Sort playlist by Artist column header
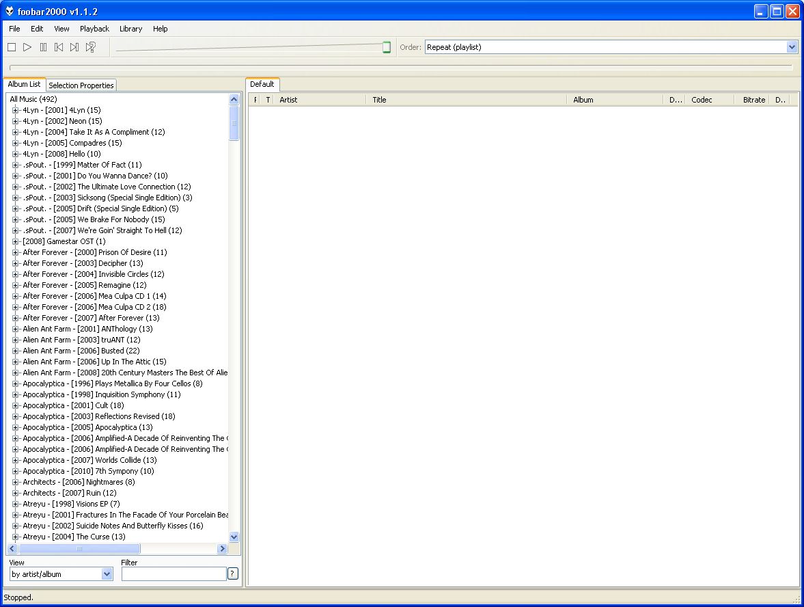 coord(320,100)
